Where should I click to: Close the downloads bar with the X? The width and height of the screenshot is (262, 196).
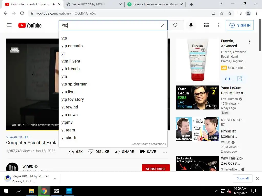click(257, 178)
